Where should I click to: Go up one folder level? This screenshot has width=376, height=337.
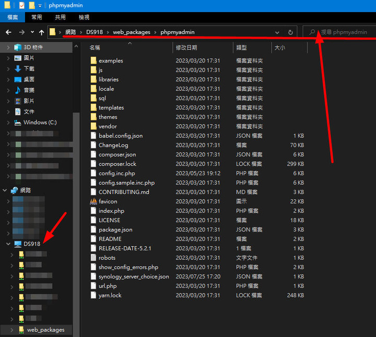41,32
